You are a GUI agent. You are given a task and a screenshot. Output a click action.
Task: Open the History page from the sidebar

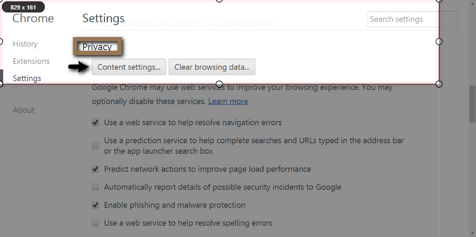25,44
